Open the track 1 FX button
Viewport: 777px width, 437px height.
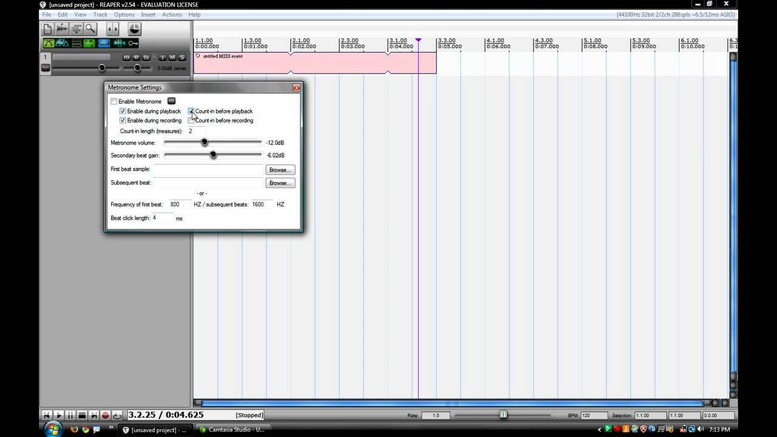coord(146,58)
